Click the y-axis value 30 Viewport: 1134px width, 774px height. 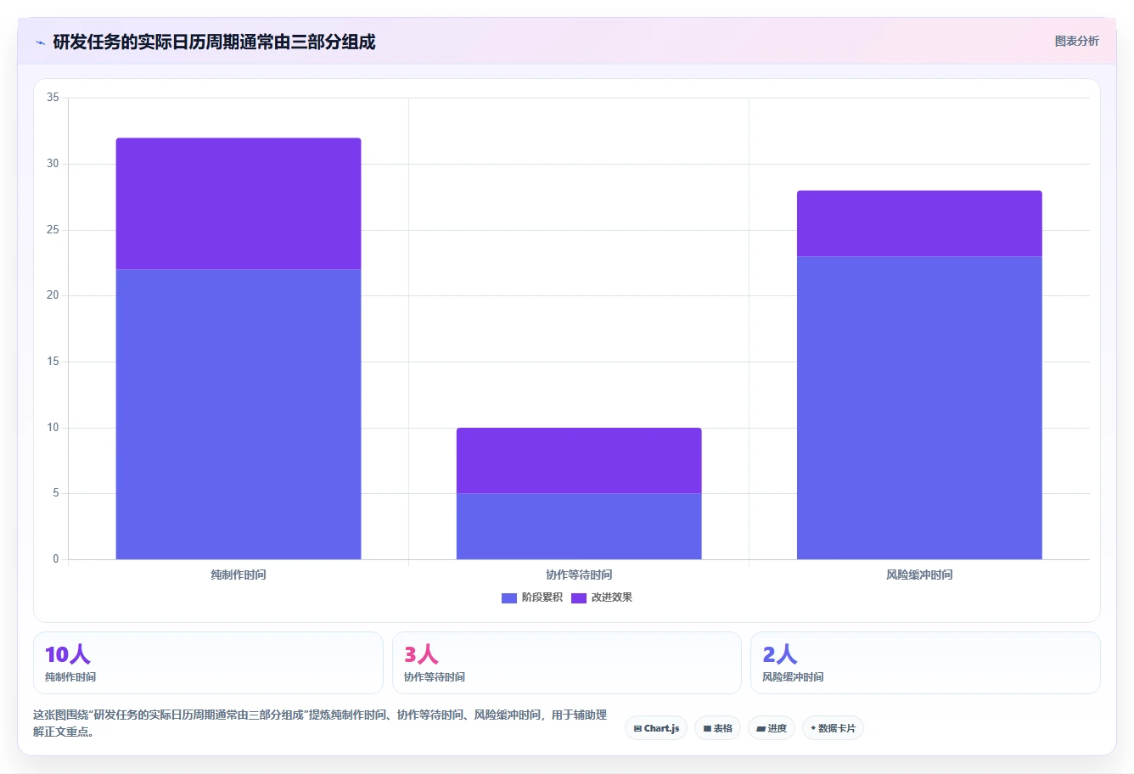(53, 164)
